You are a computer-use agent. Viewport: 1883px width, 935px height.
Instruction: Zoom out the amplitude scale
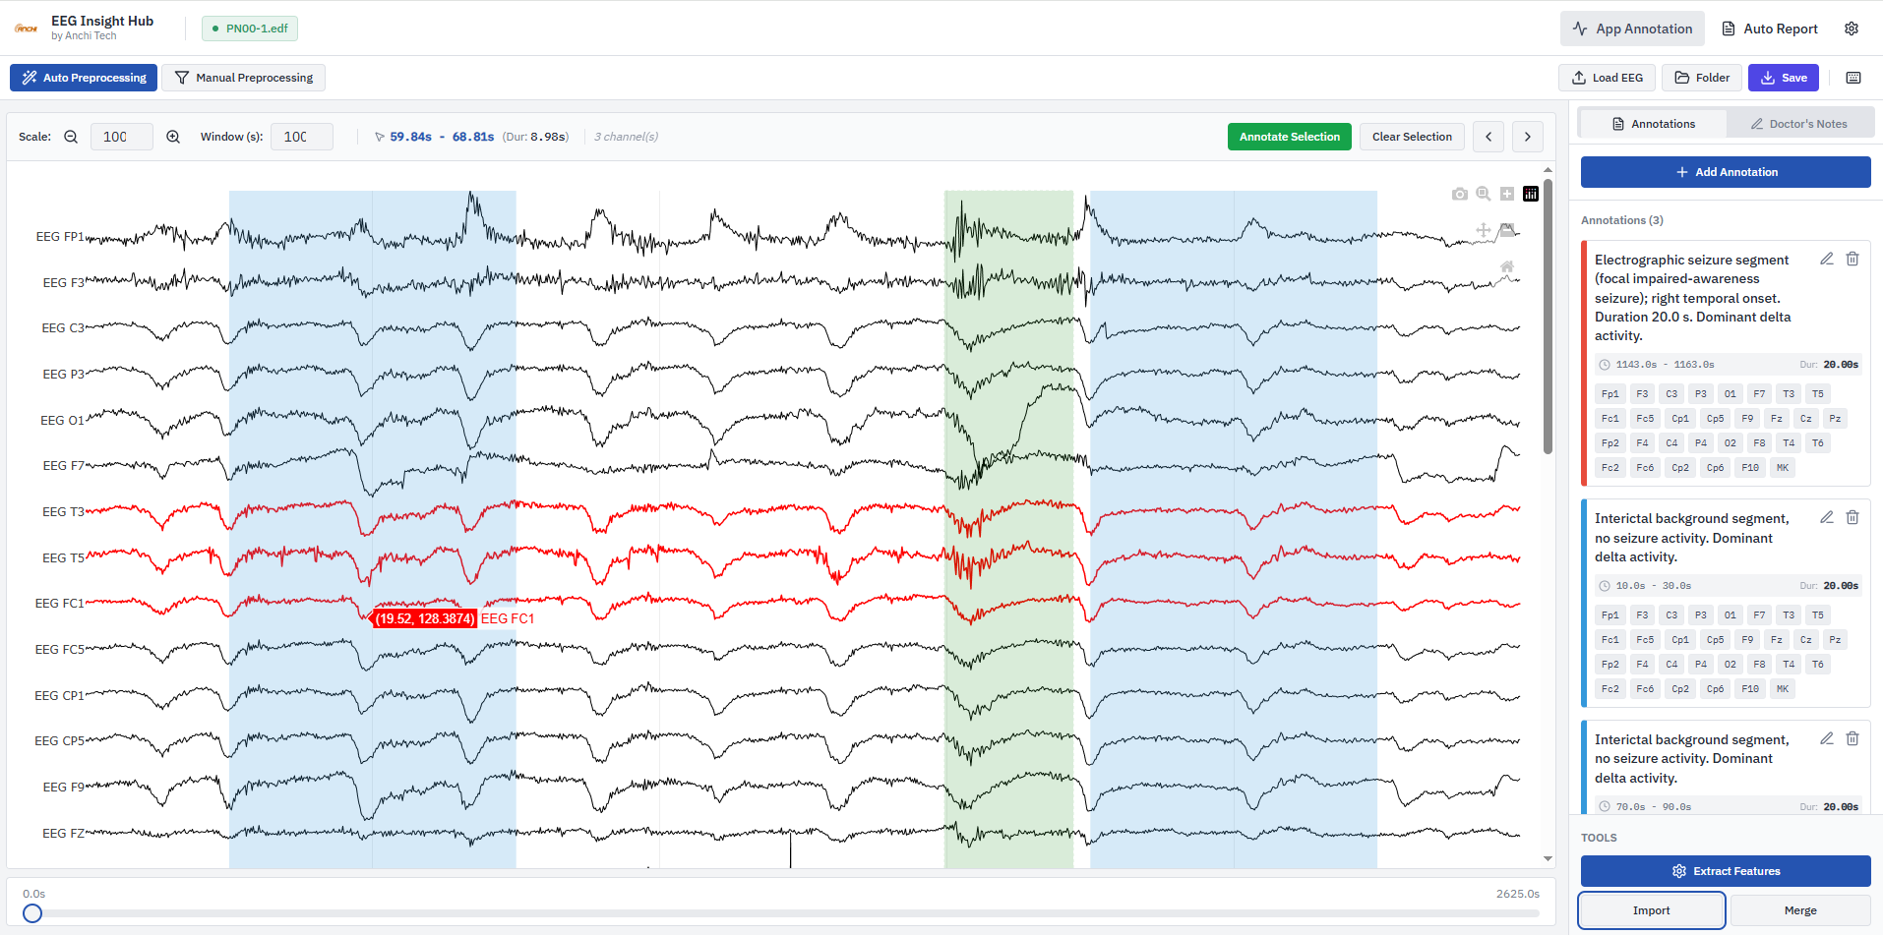click(71, 137)
